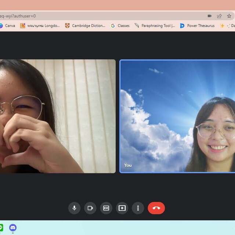Open the Canva bookmark

click(7, 26)
